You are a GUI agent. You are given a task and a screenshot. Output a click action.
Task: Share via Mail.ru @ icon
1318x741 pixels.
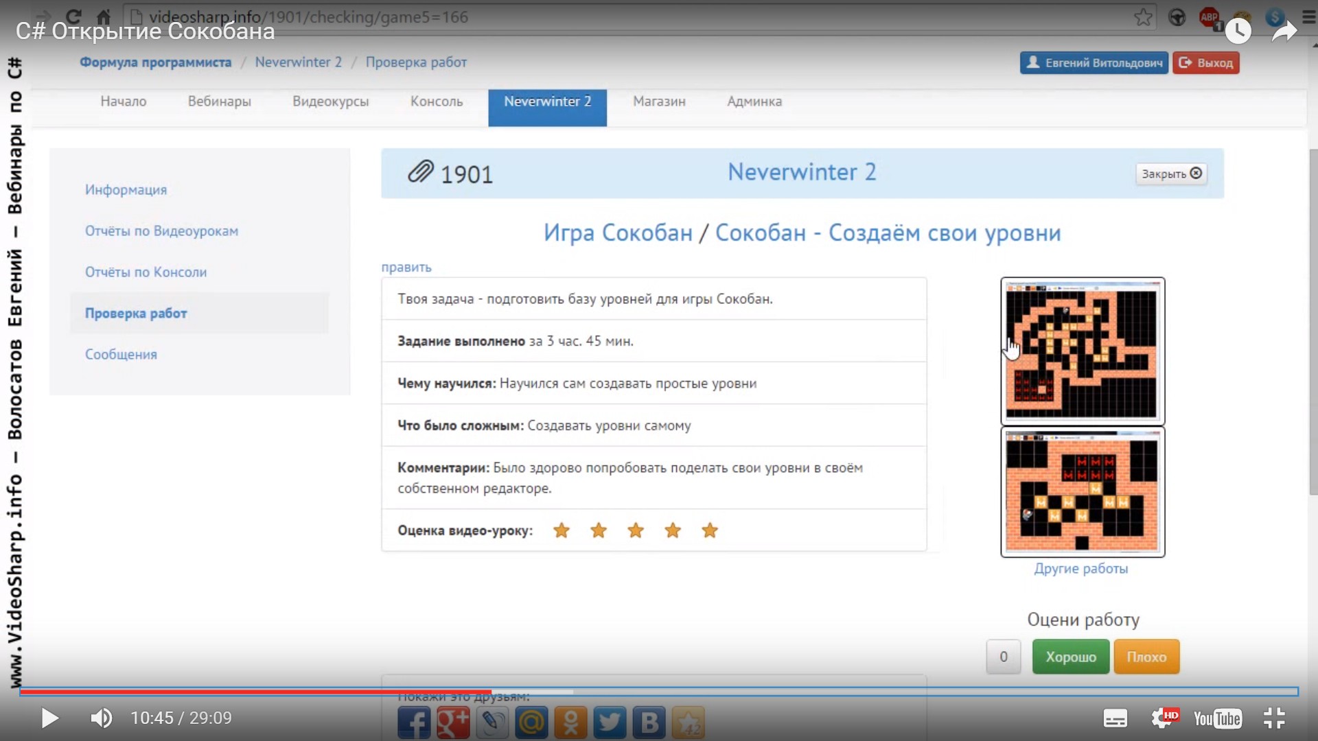tap(531, 722)
